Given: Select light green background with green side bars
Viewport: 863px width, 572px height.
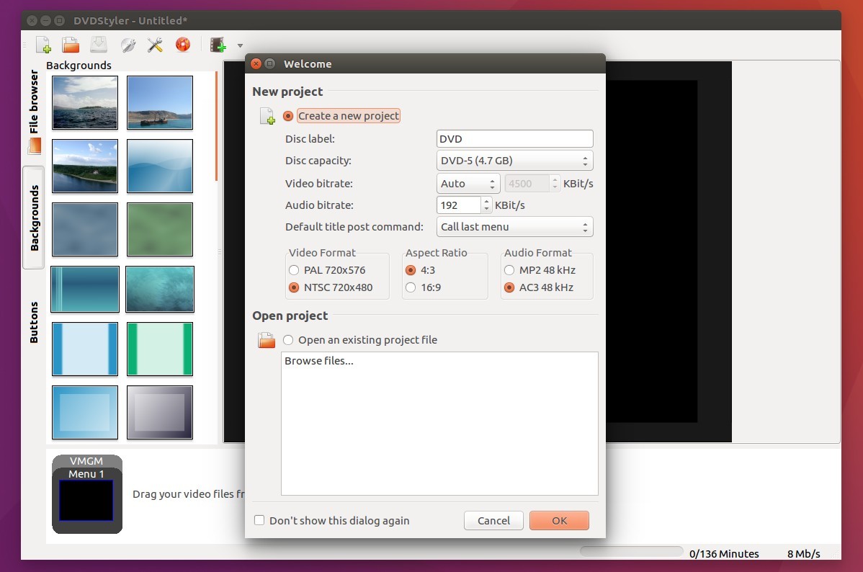Looking at the screenshot, I should pyautogui.click(x=160, y=349).
